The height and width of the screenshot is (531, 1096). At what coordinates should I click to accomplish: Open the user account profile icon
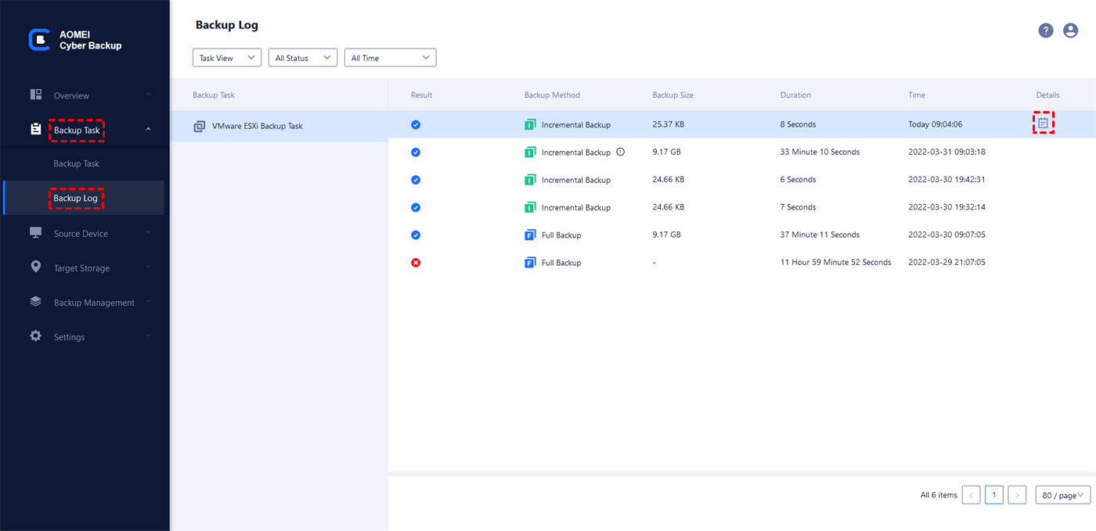point(1071,30)
